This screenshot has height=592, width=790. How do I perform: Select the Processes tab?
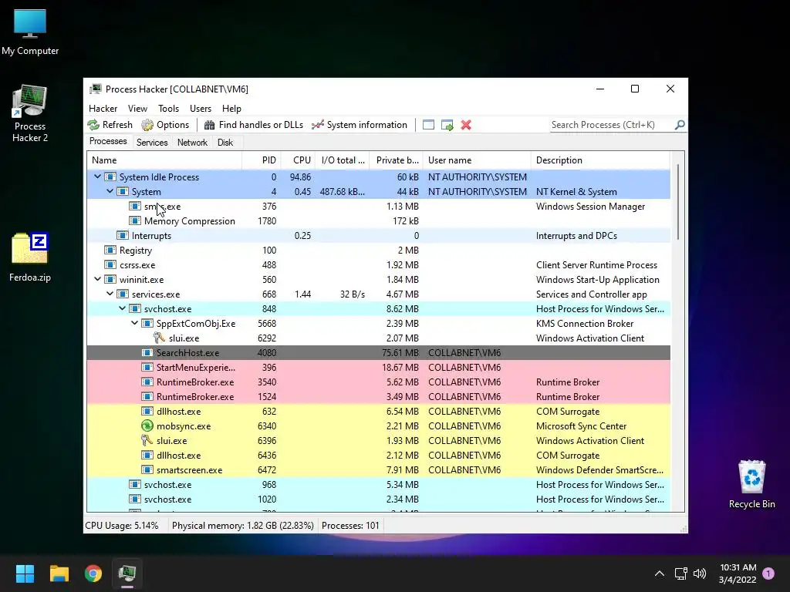coord(108,142)
